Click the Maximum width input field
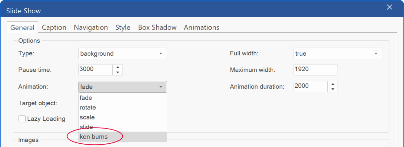Viewport: 404px width, 147px height. [315, 70]
